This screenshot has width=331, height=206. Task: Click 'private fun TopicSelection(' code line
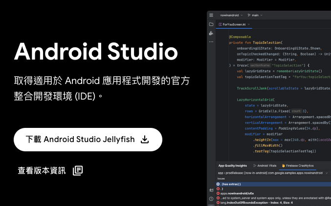(256, 42)
